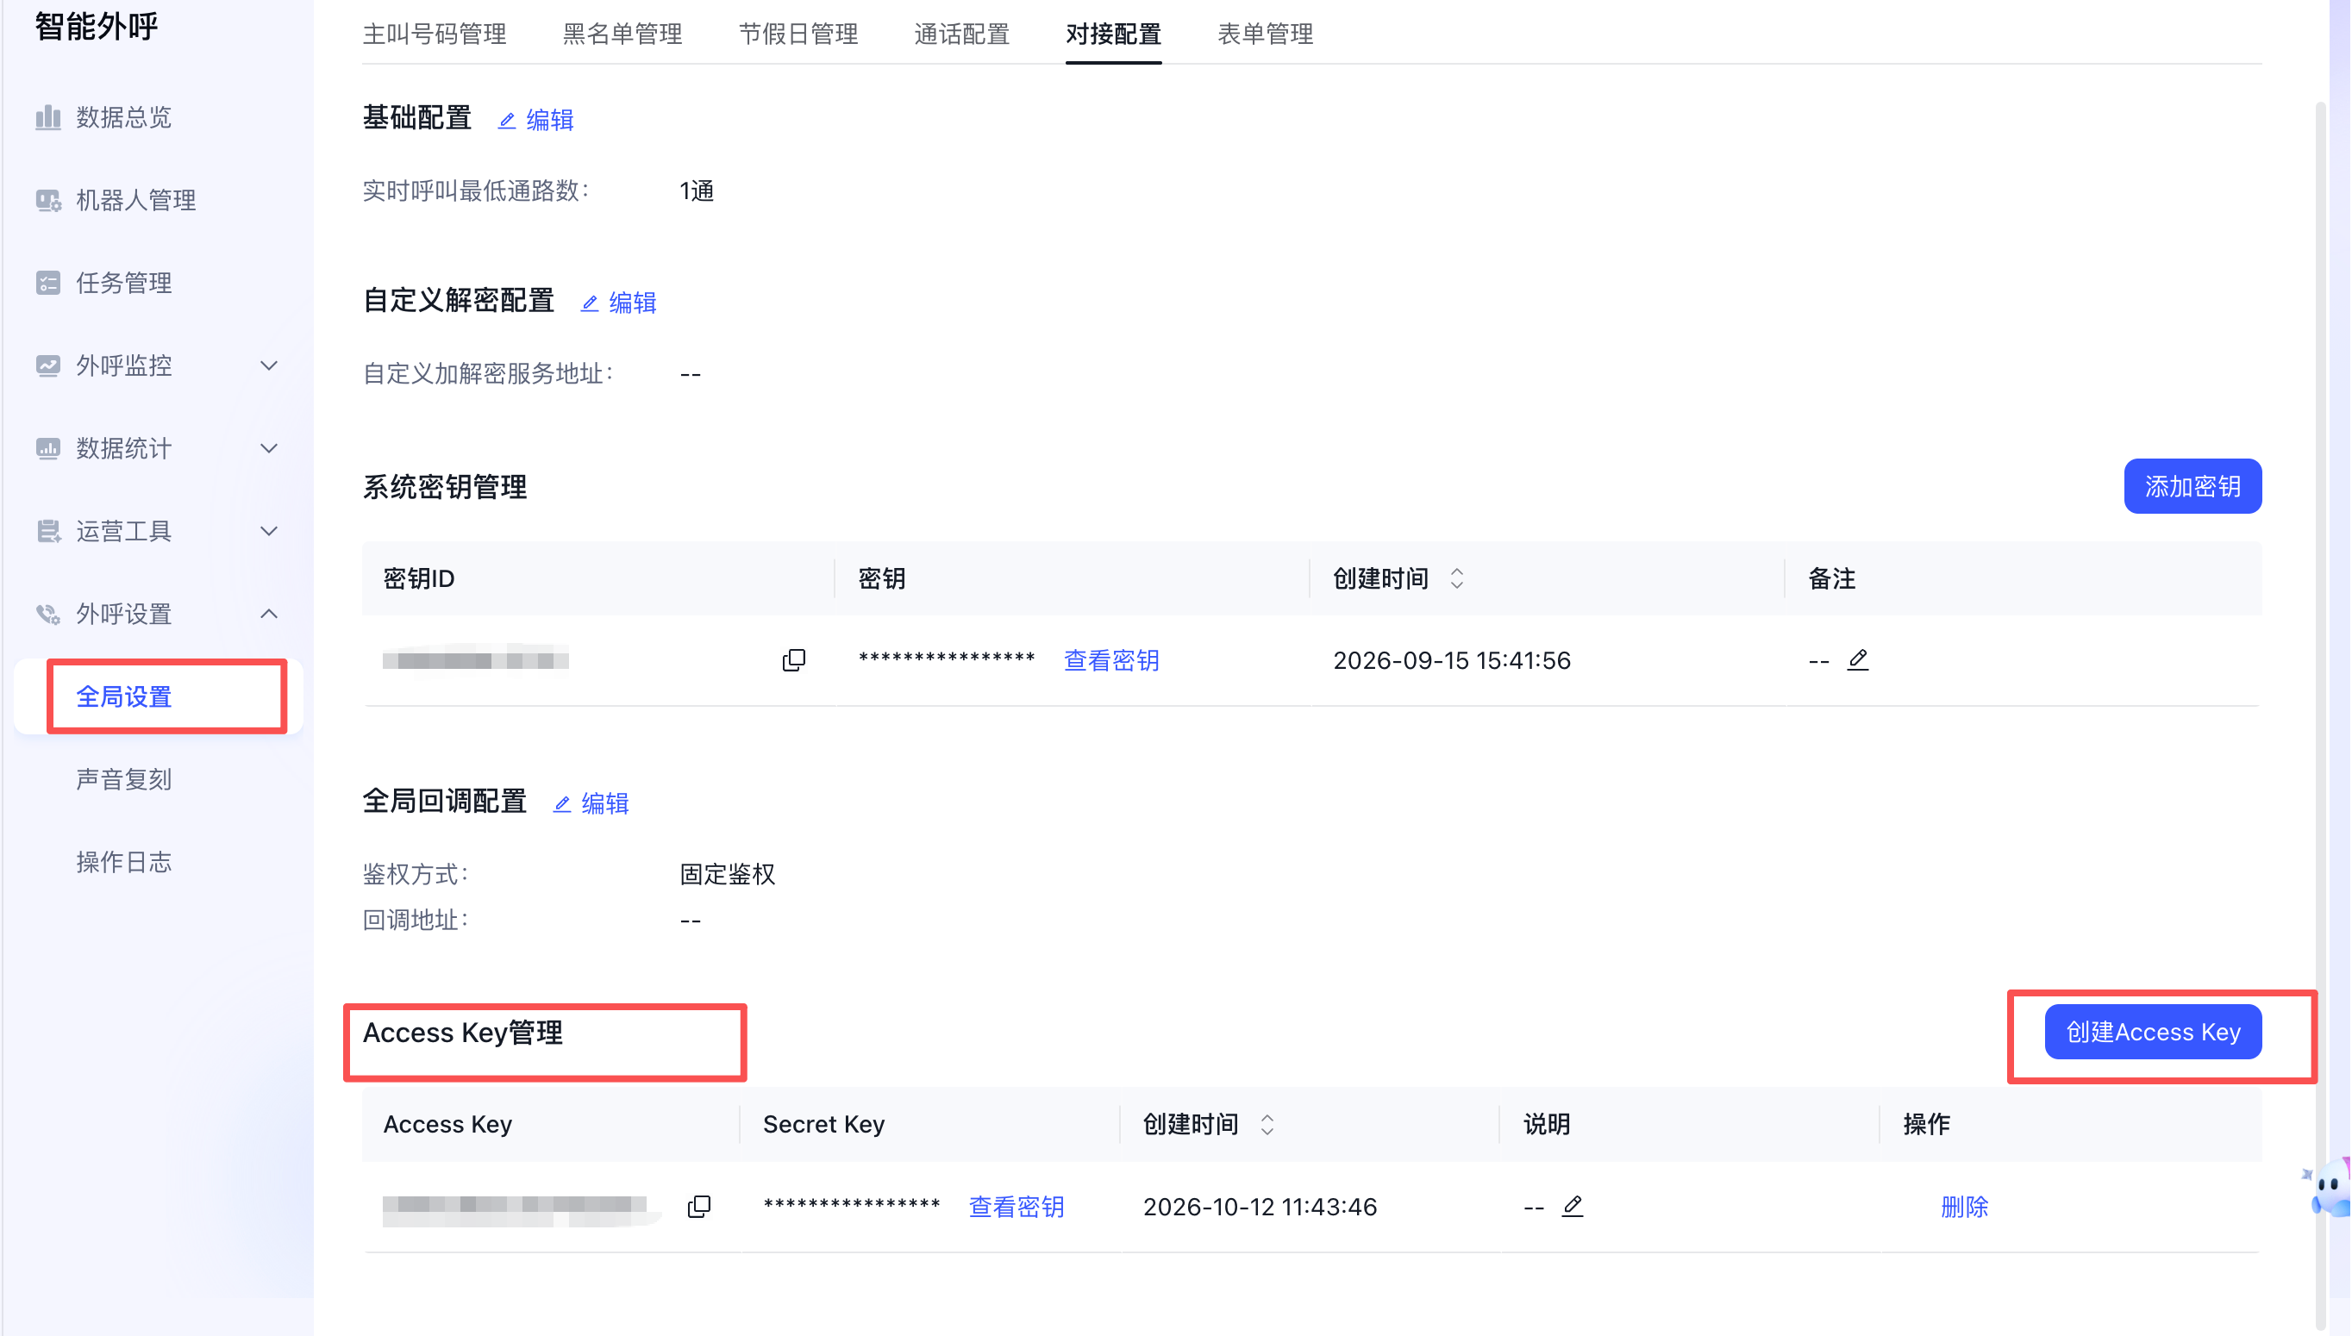Image resolution: width=2352 pixels, height=1336 pixels.
Task: Click 编辑 next to 自定义解密配置
Action: [618, 302]
